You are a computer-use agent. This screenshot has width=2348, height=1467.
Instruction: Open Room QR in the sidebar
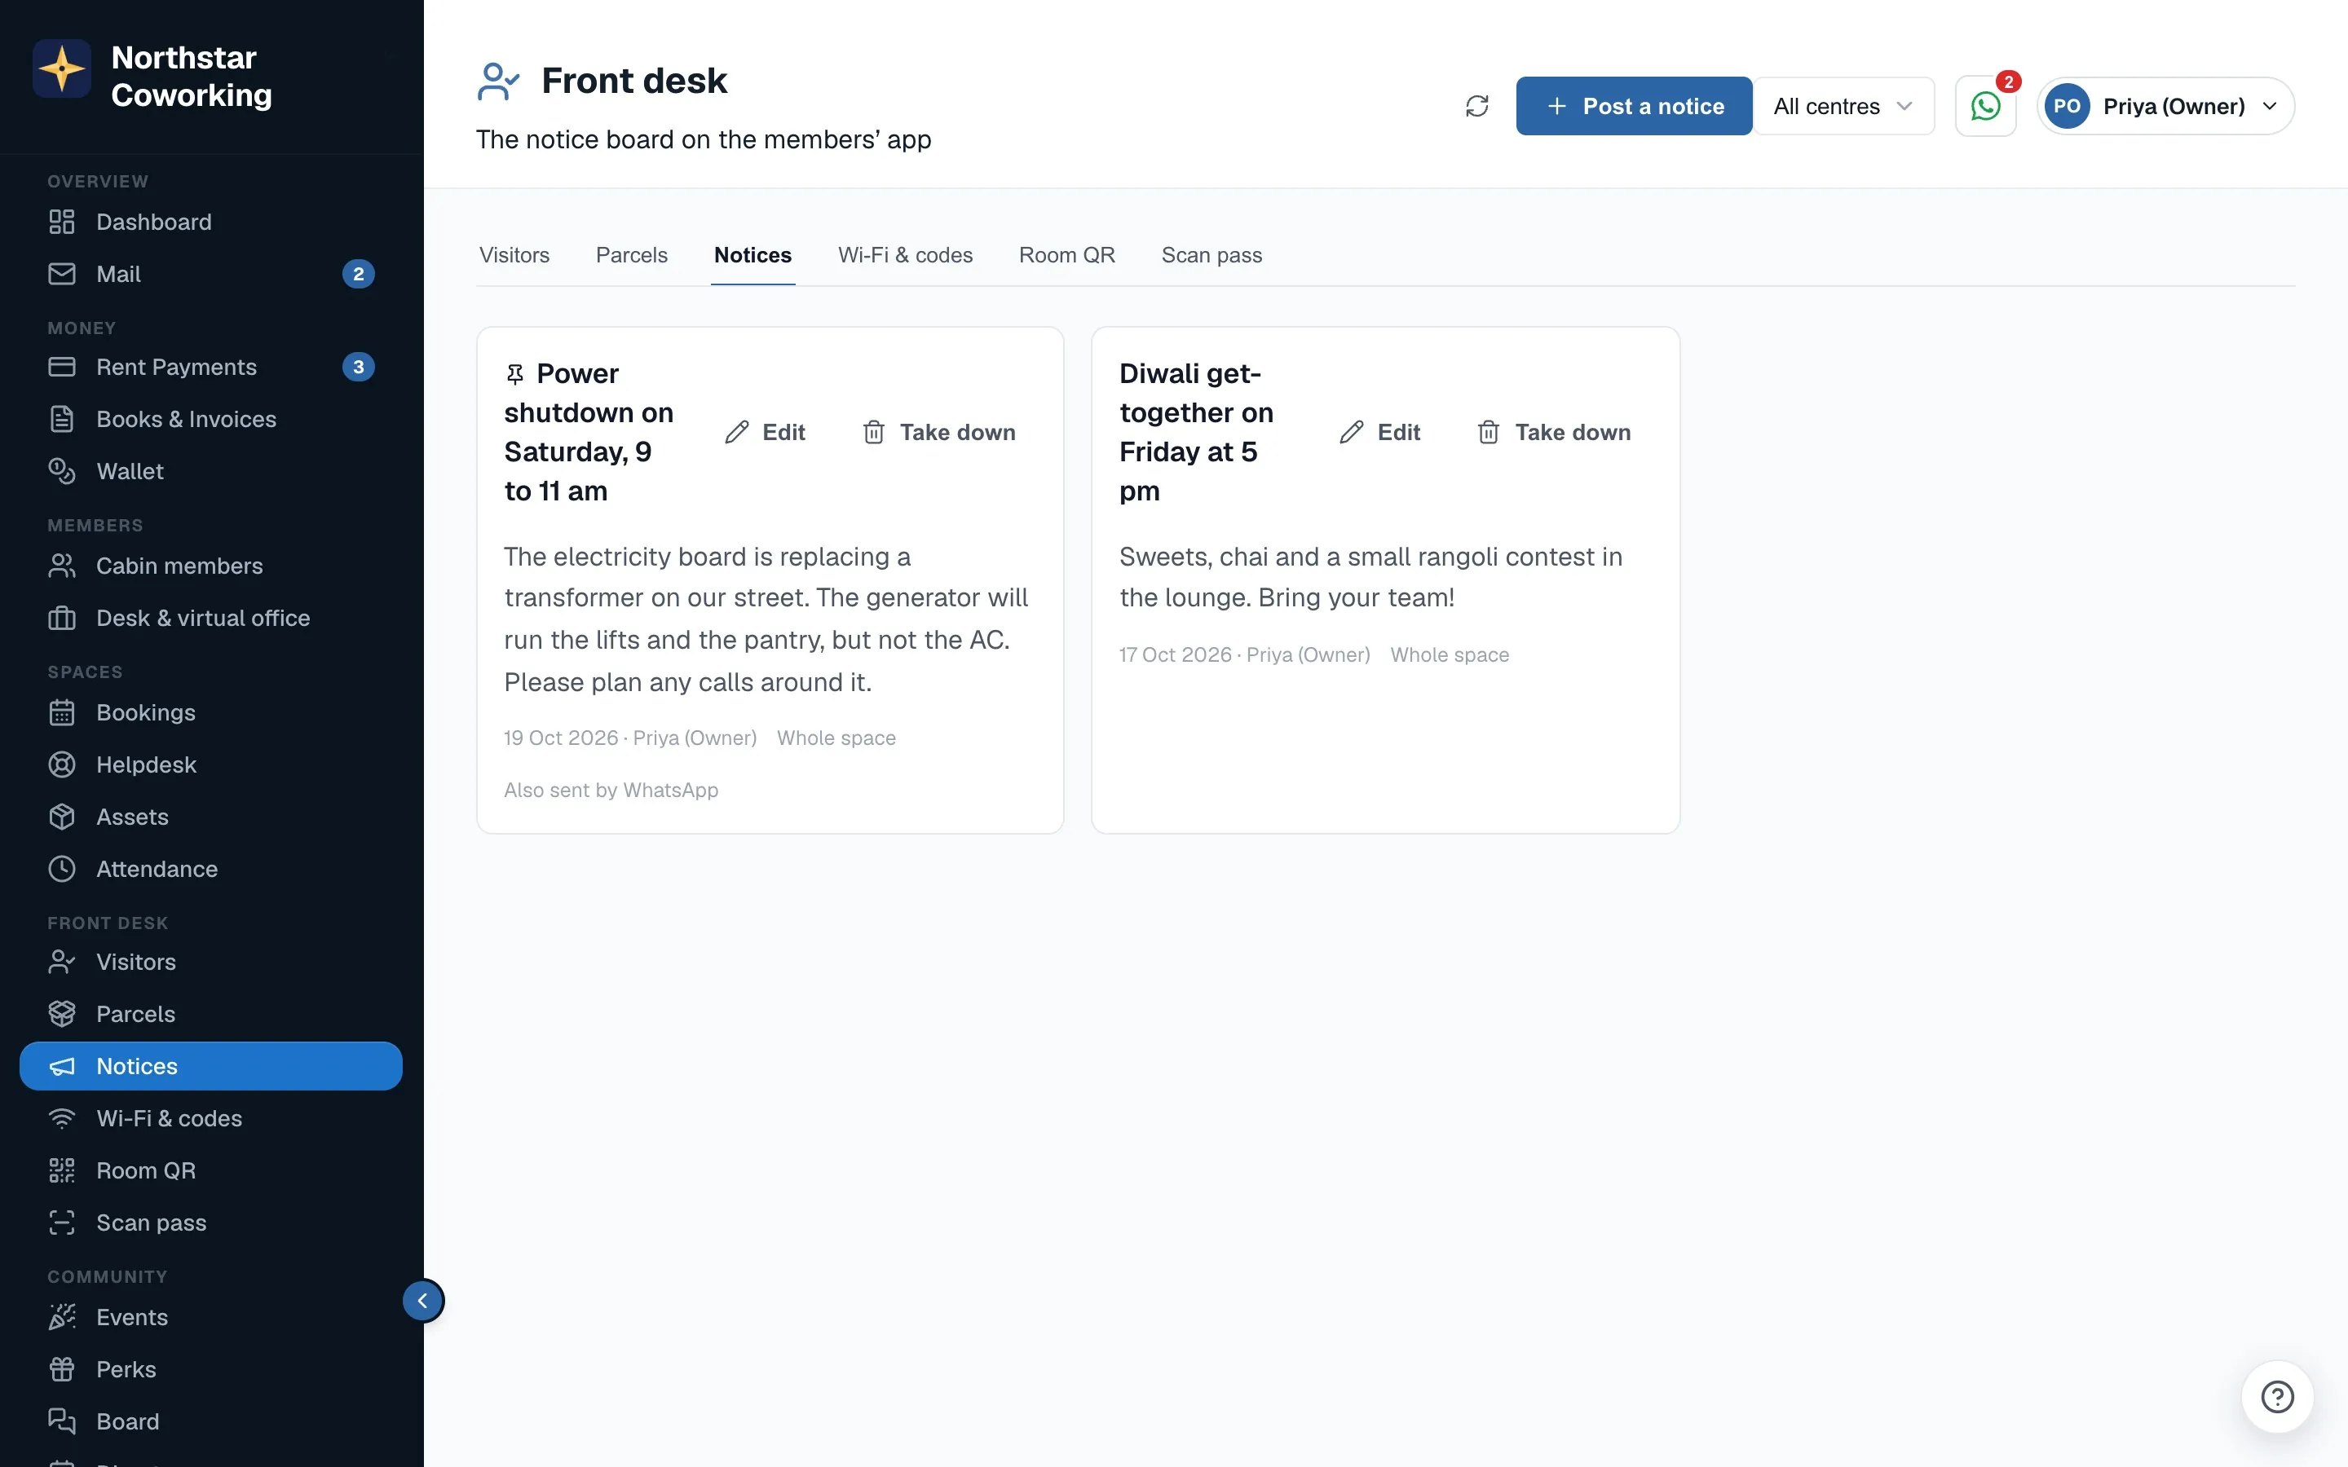tap(210, 1171)
